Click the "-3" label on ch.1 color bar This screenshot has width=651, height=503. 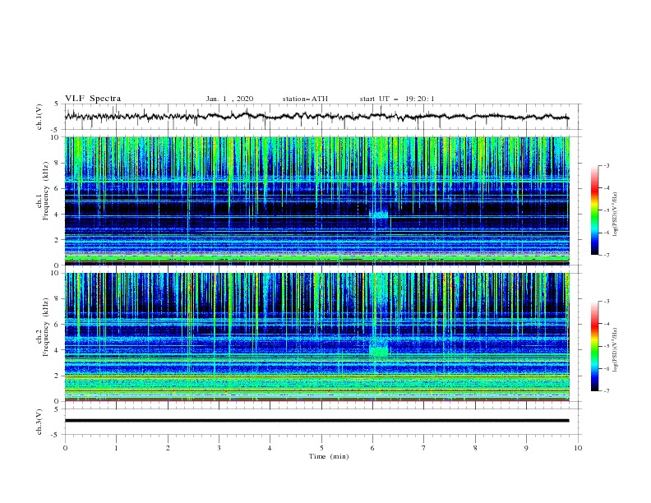coord(606,165)
